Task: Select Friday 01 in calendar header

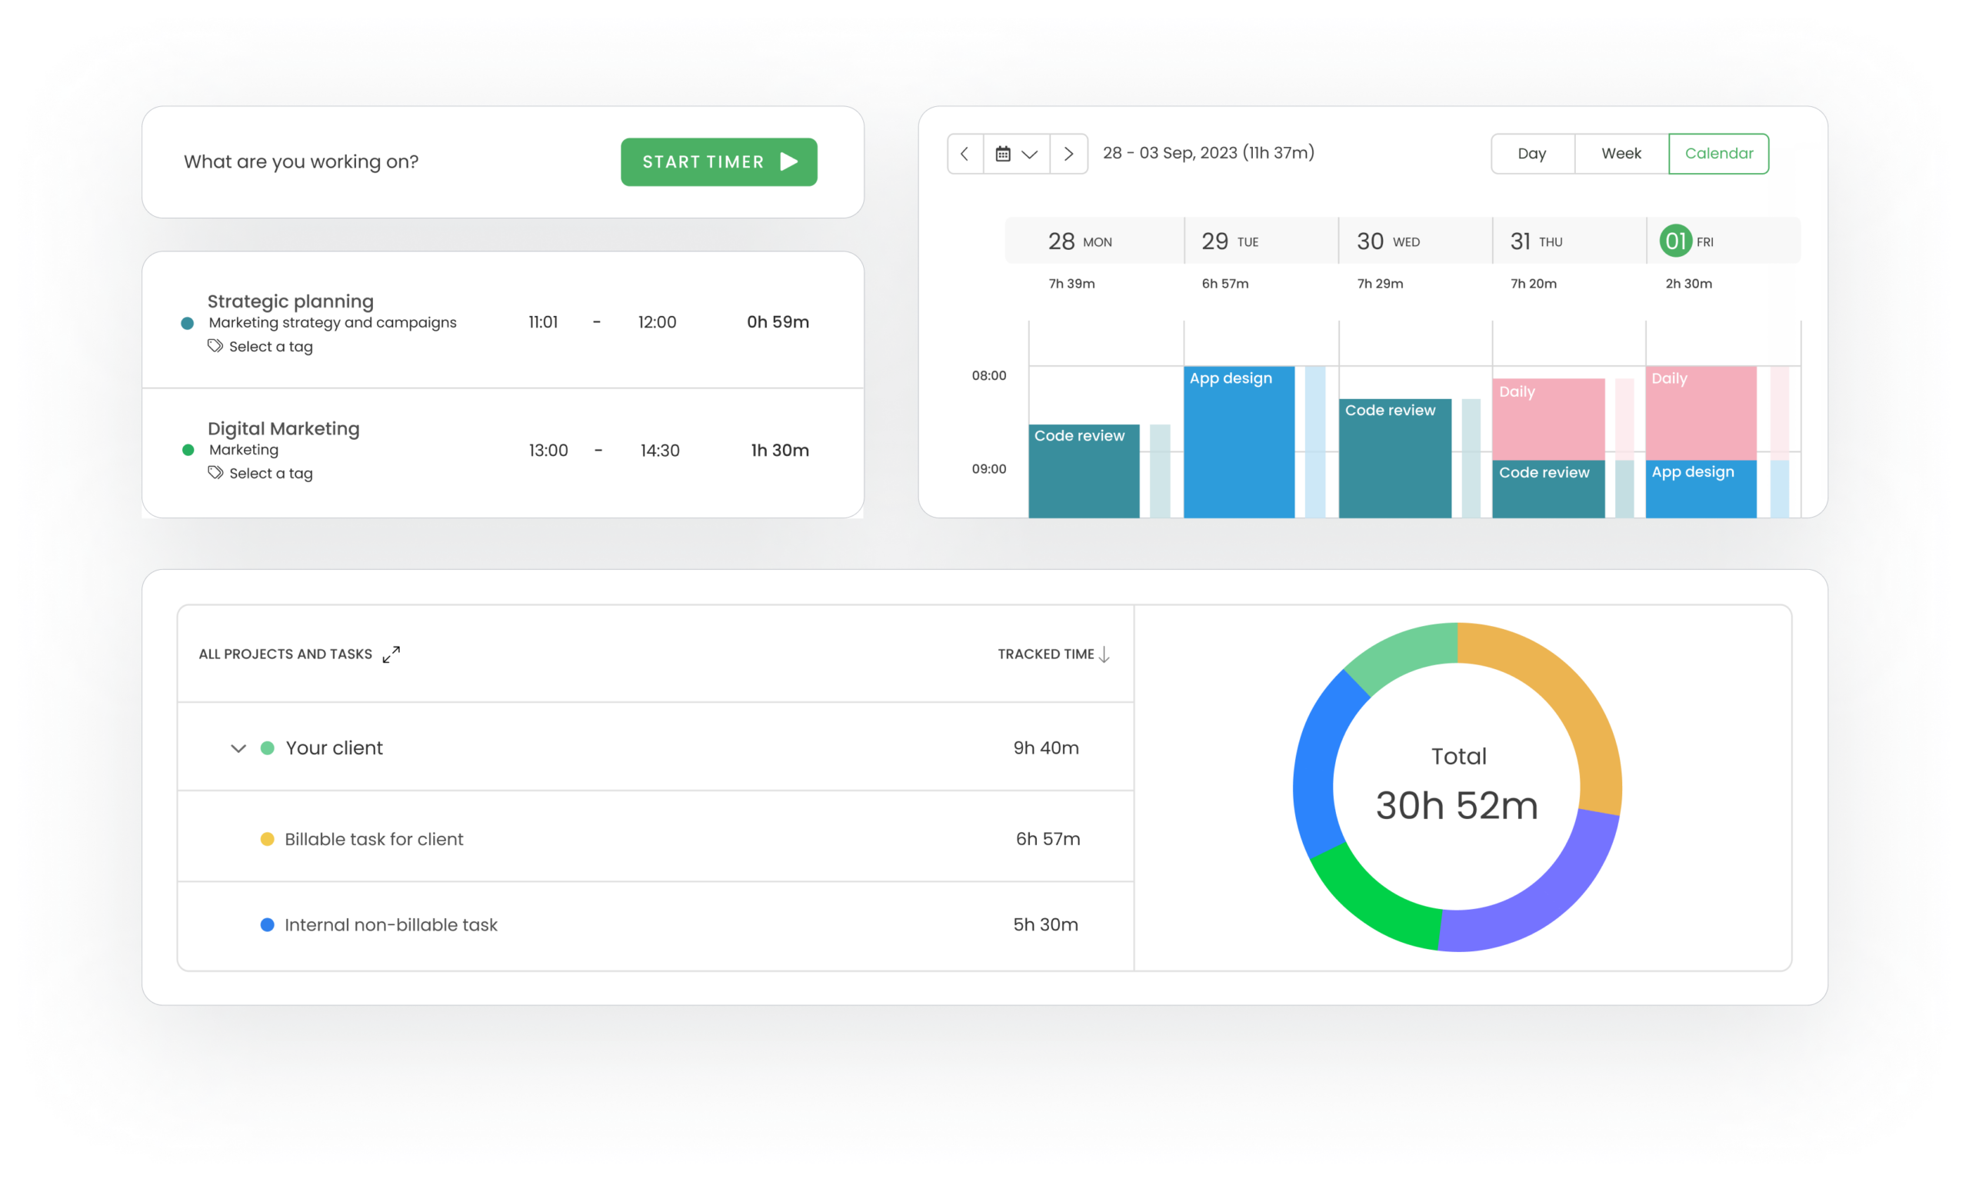Action: click(1676, 241)
